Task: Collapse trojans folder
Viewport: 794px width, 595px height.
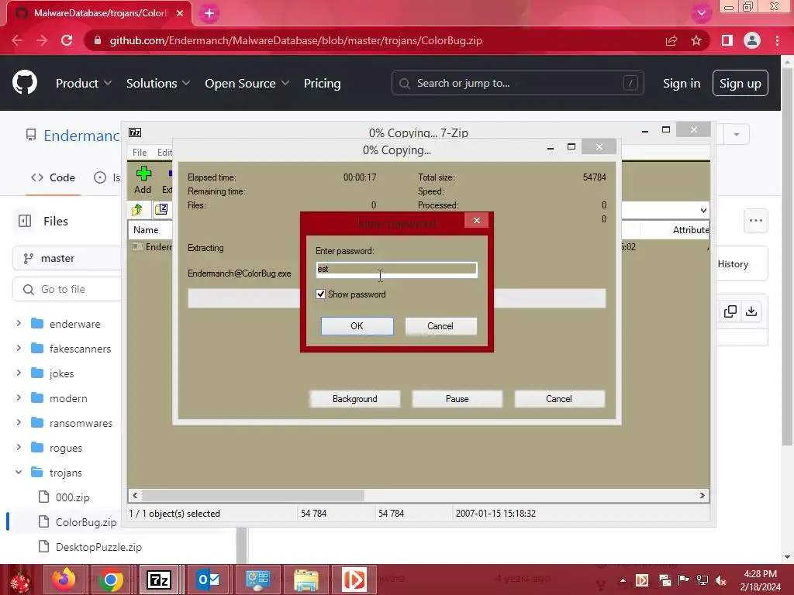Action: [19, 472]
